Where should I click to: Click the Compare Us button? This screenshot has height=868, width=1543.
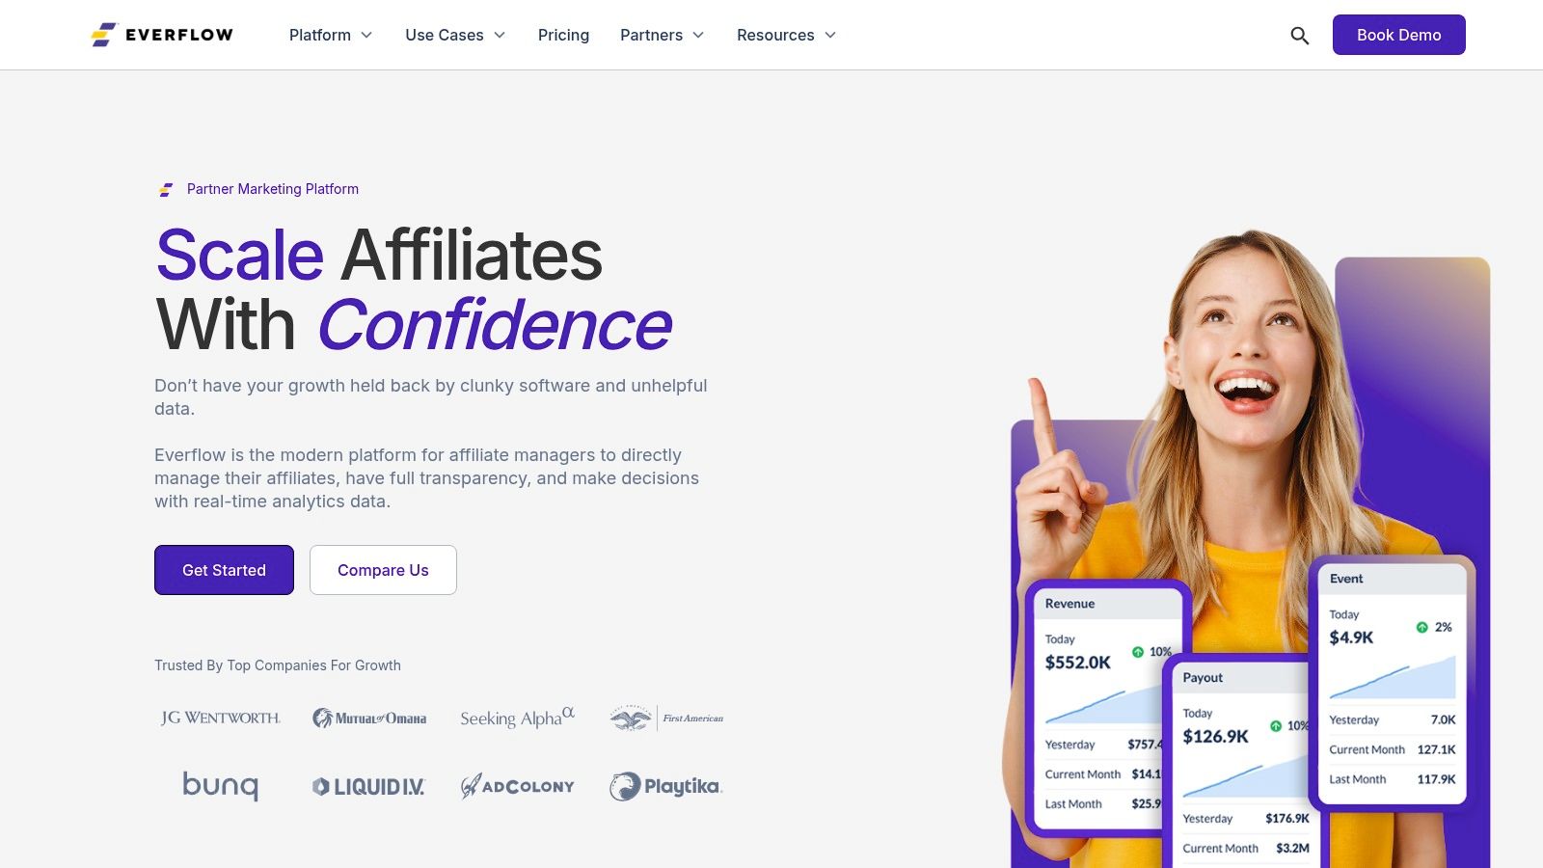pos(383,570)
